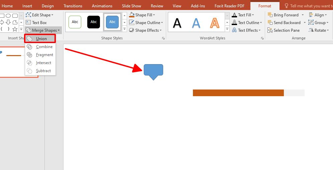Select the Format tab
This screenshot has height=170, width=333.
(x=265, y=6)
